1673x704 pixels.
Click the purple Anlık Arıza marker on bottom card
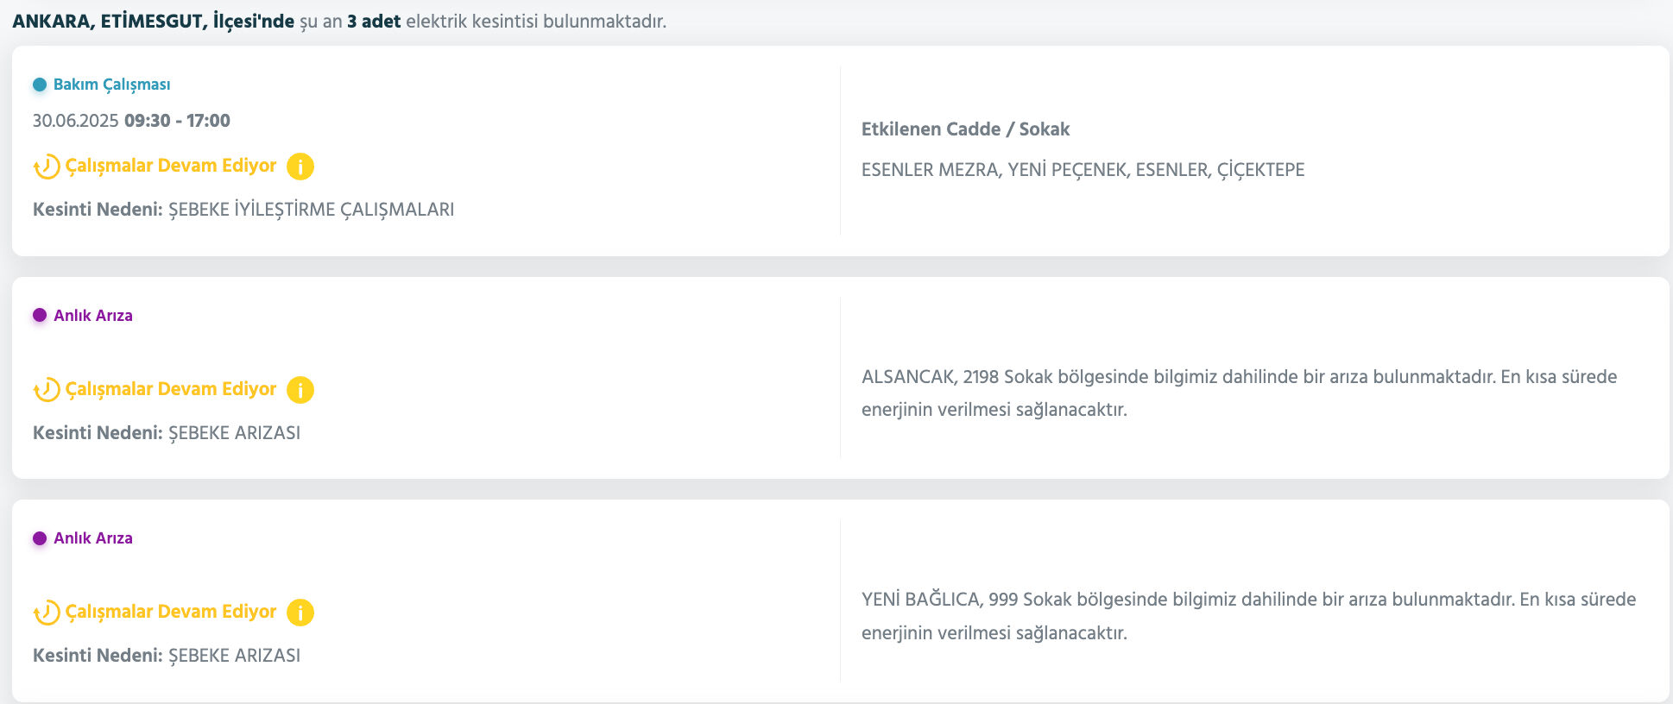(38, 537)
